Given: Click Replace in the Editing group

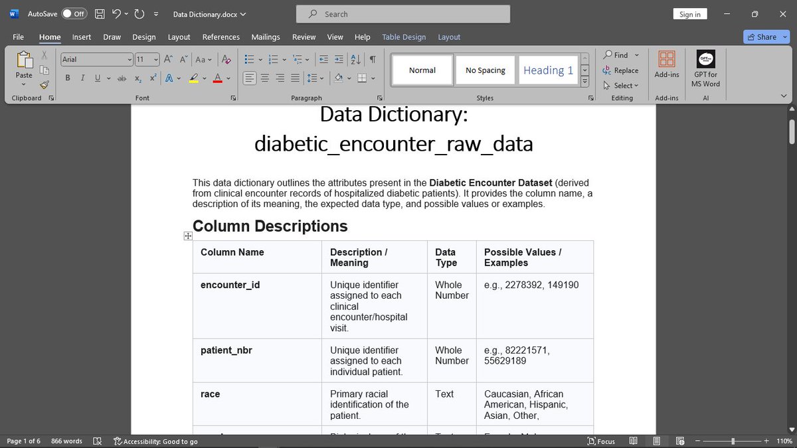Looking at the screenshot, I should point(620,70).
